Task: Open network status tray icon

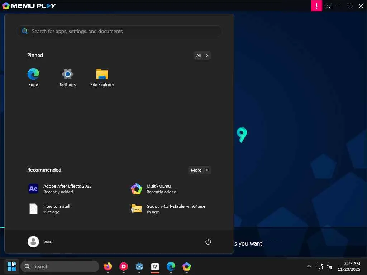Action: [320, 266]
